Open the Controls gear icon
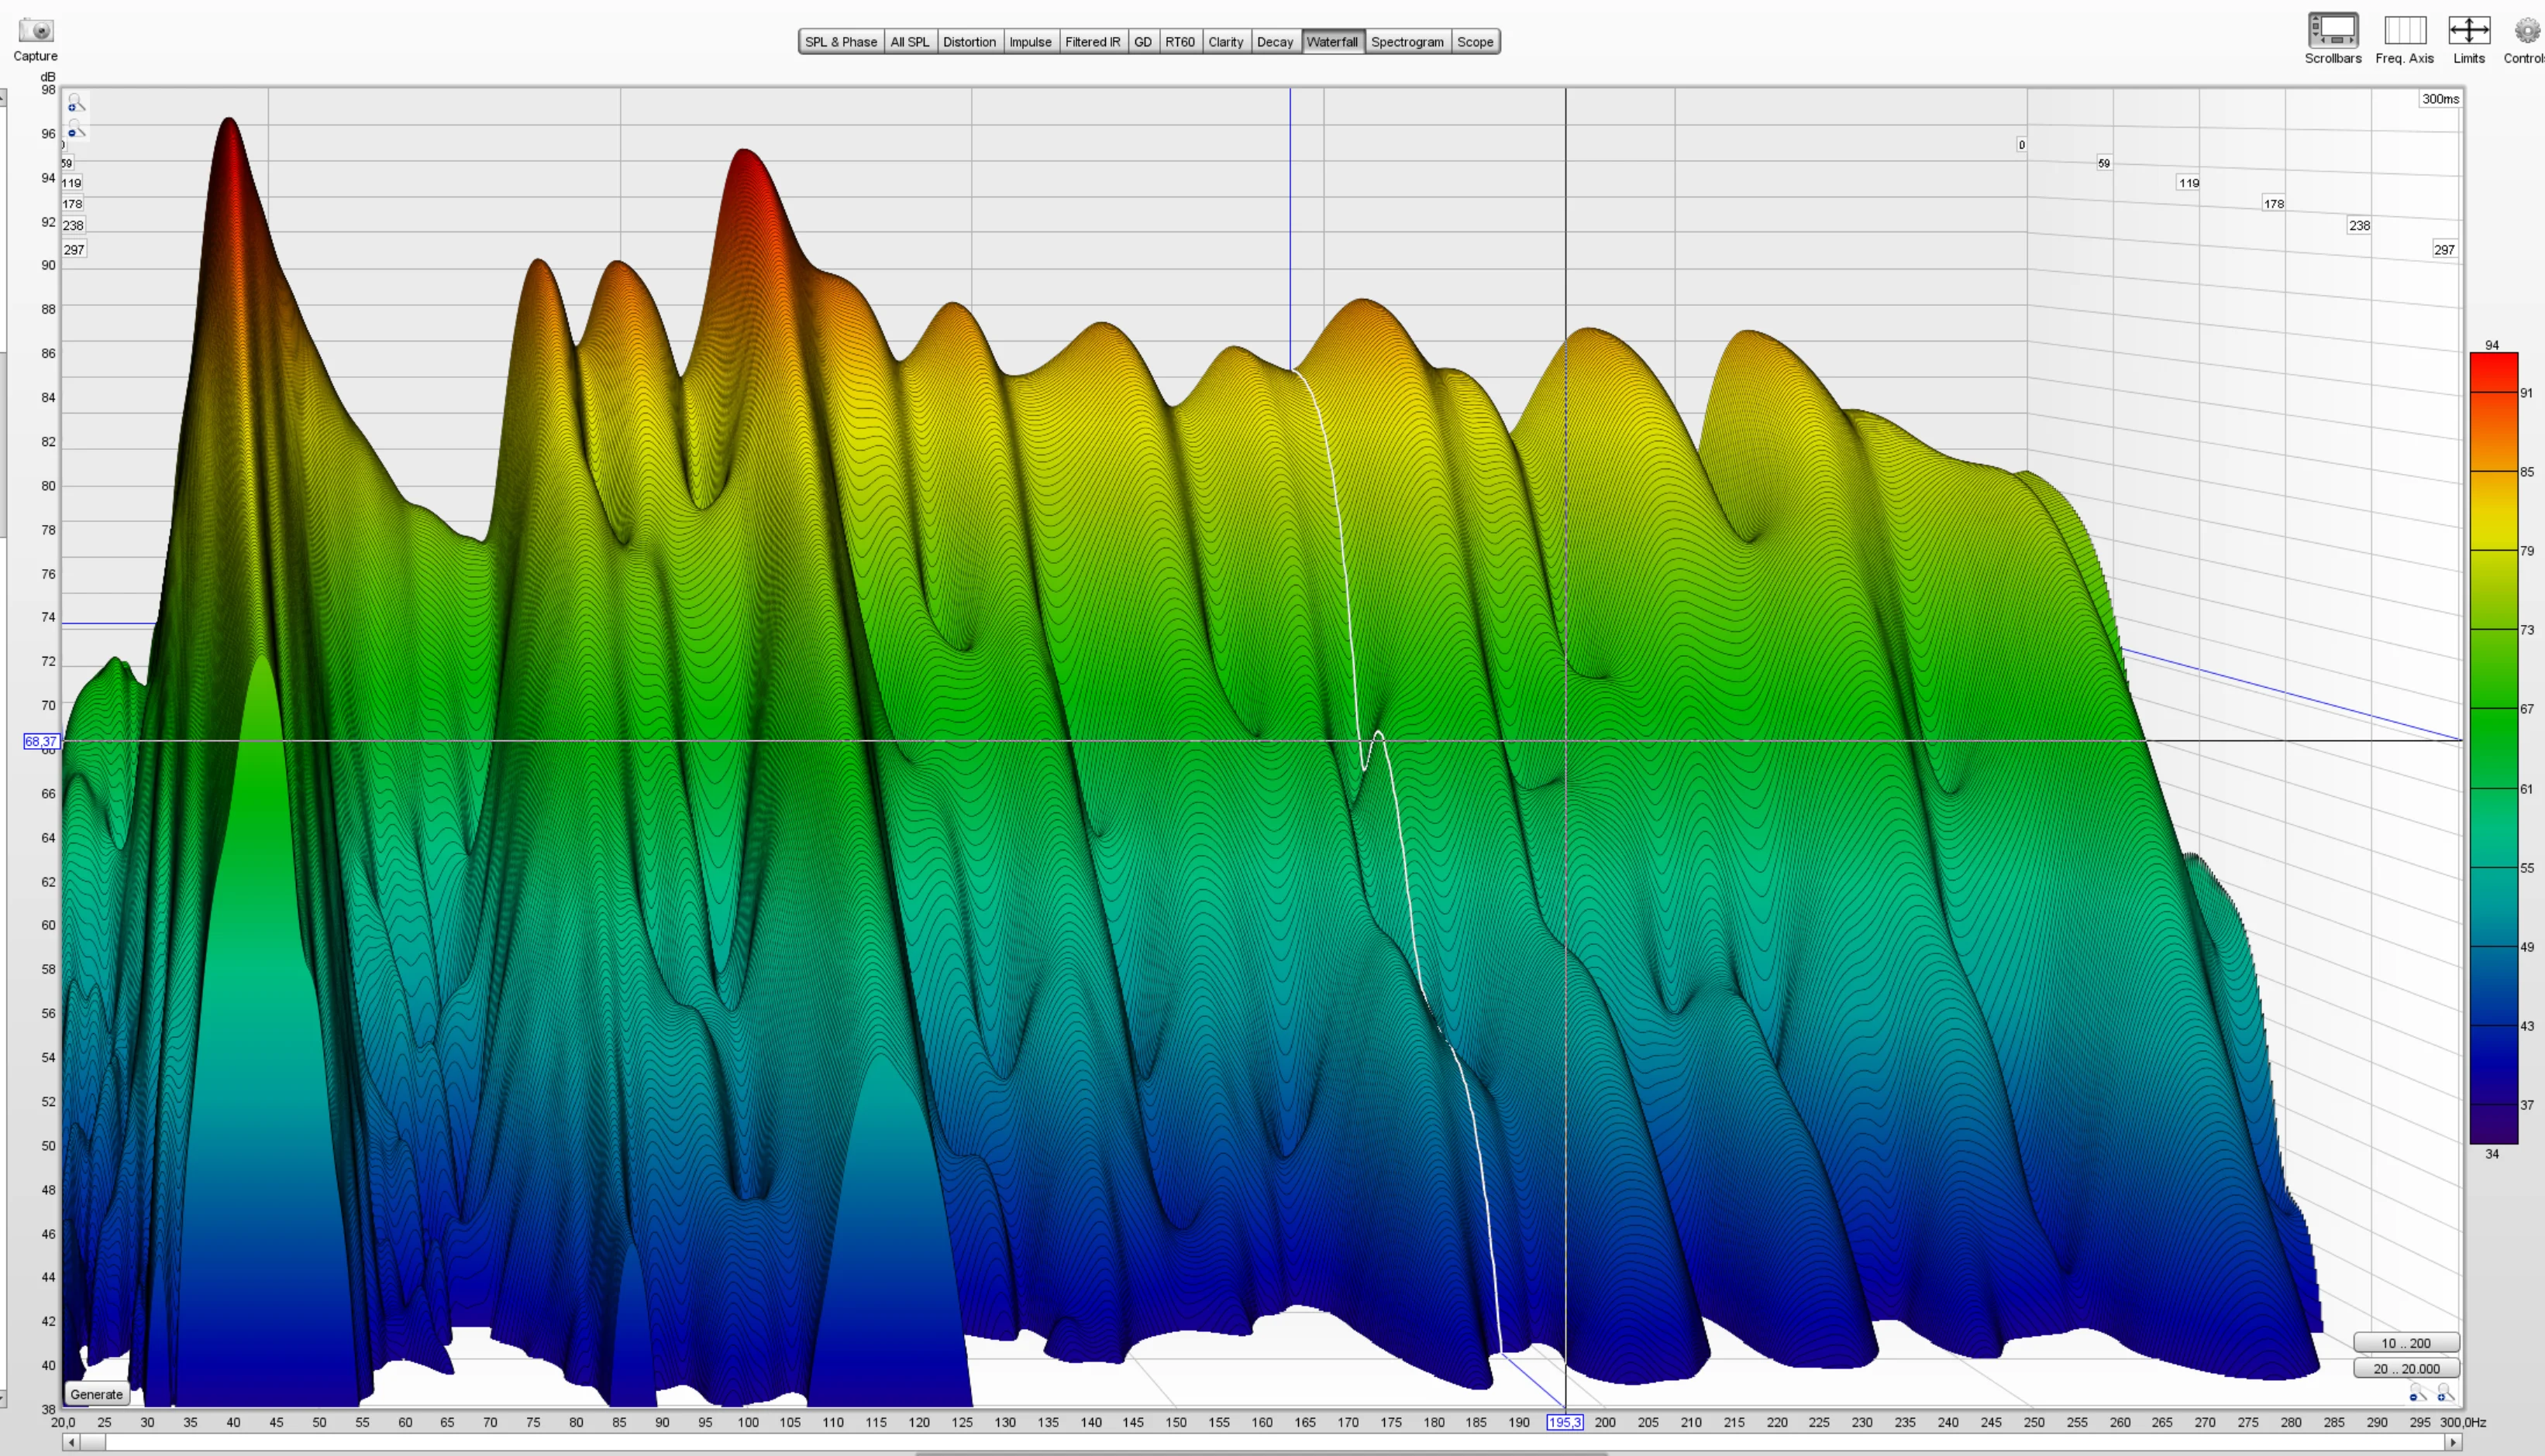2545x1456 pixels. click(2528, 31)
